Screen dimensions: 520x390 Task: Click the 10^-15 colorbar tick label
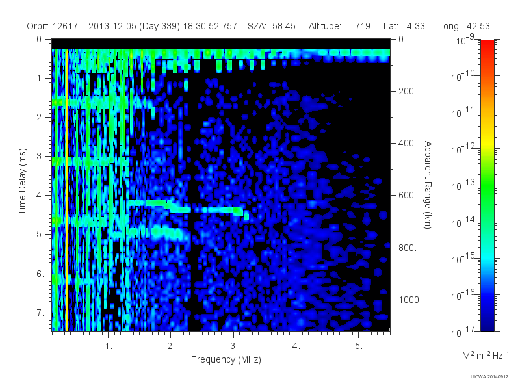click(464, 258)
